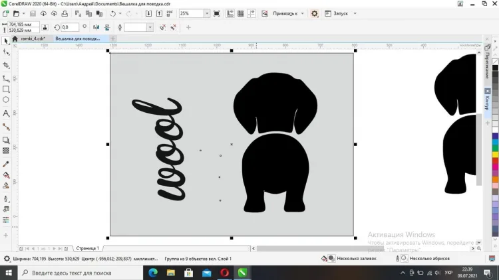Open the Страница 1 page tab
This screenshot has width=499, height=280.
click(x=88, y=248)
